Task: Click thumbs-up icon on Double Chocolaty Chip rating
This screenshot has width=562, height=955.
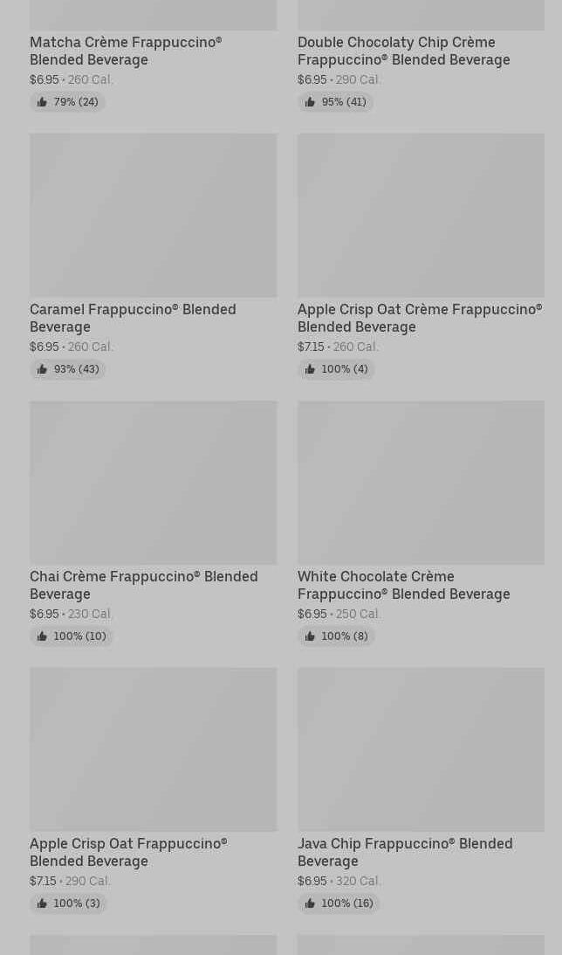Action: click(x=310, y=102)
